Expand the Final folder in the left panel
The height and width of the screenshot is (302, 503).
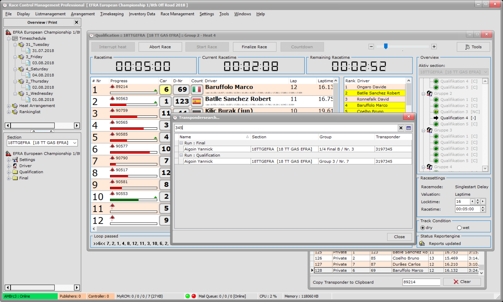[x=9, y=178]
